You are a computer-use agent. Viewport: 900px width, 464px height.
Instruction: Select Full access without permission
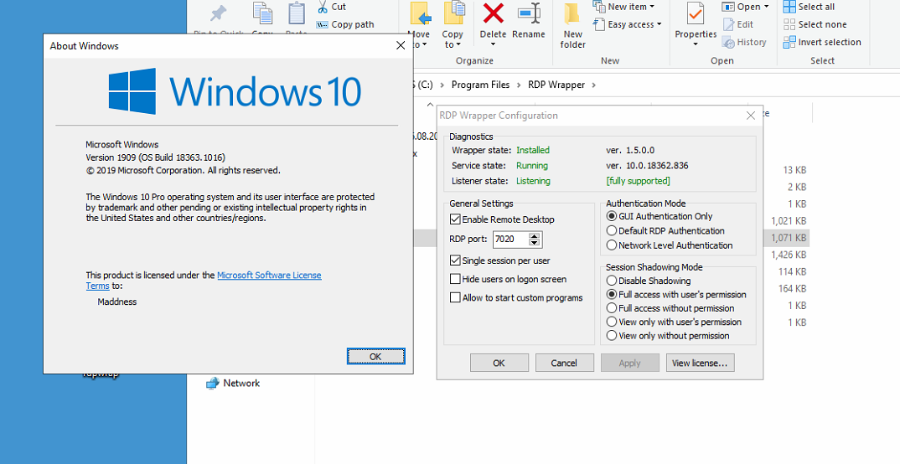coord(612,308)
